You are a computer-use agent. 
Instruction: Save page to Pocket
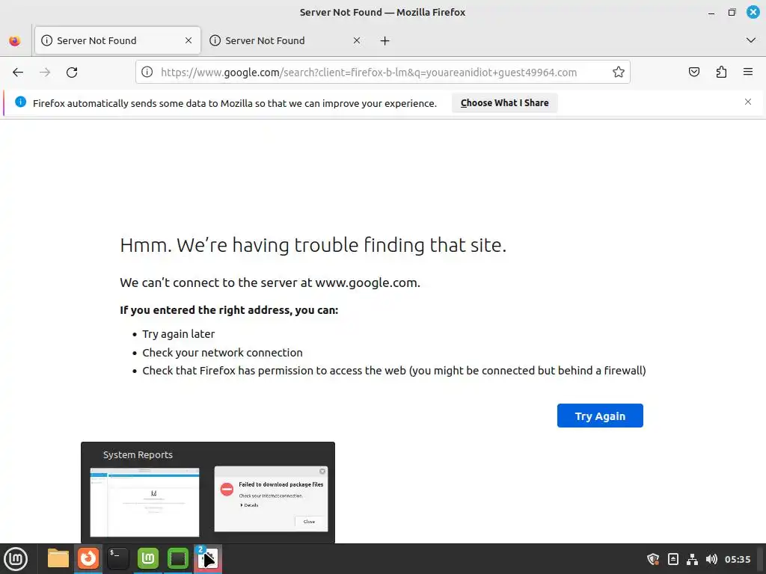coord(693,72)
